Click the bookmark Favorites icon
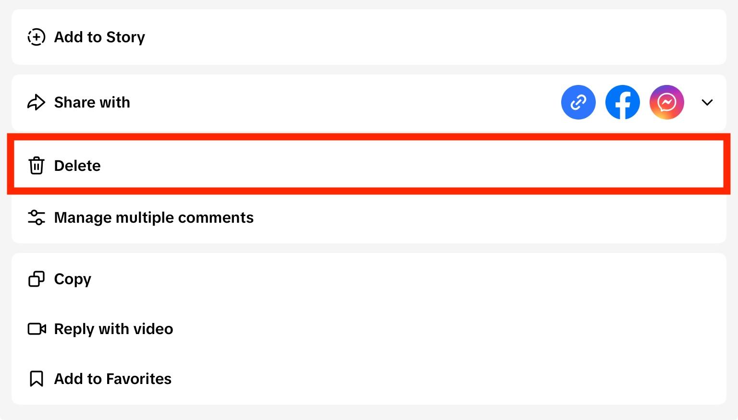 click(x=37, y=379)
